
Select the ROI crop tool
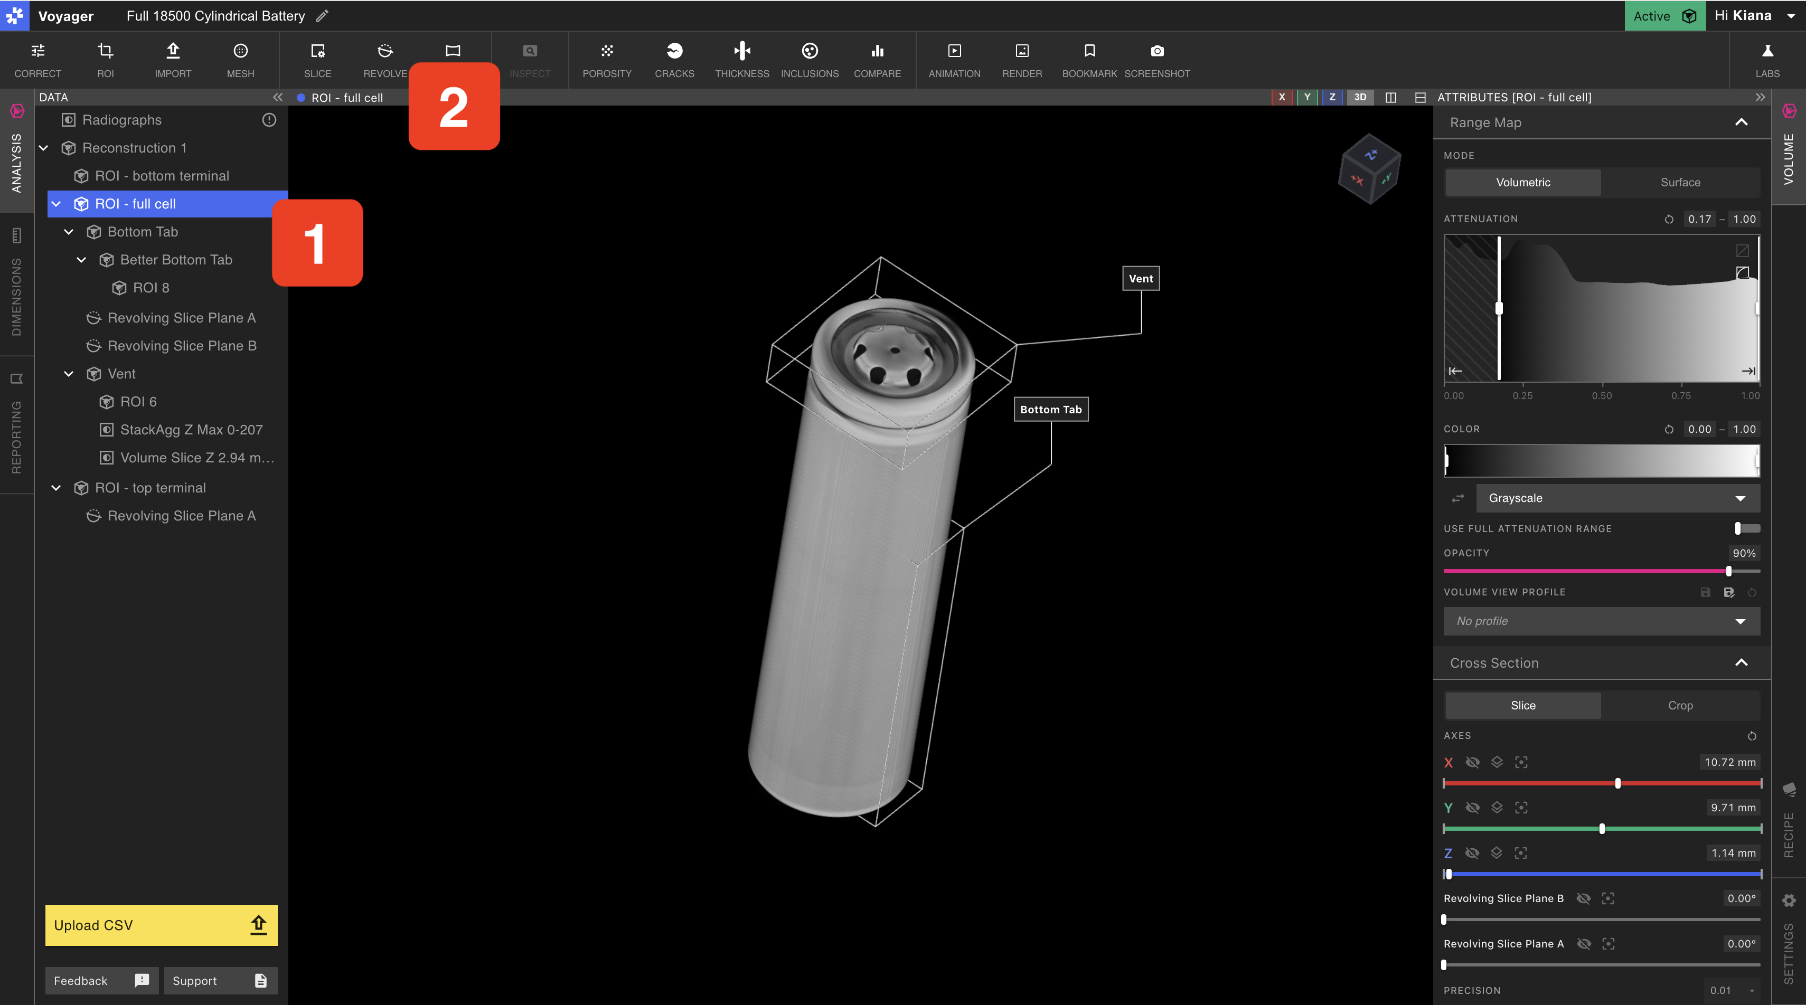coord(105,60)
